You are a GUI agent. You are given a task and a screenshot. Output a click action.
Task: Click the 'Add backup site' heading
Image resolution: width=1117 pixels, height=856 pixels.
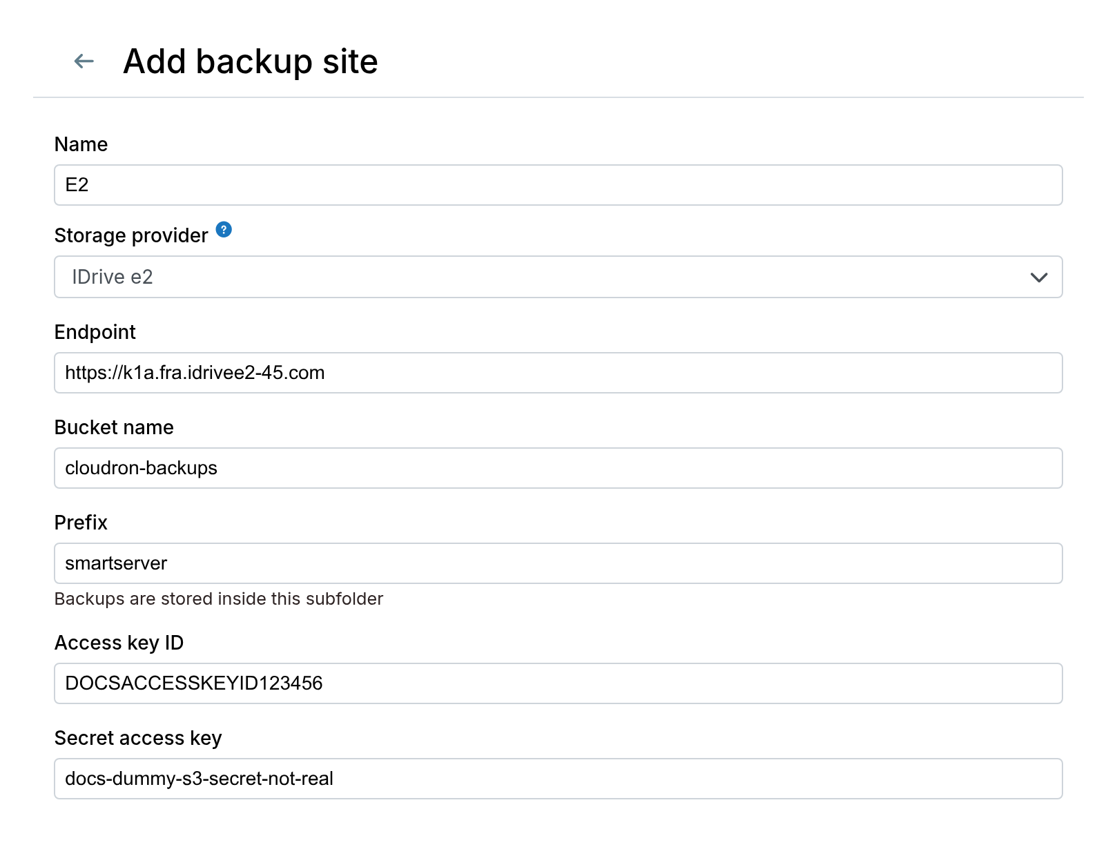point(251,61)
